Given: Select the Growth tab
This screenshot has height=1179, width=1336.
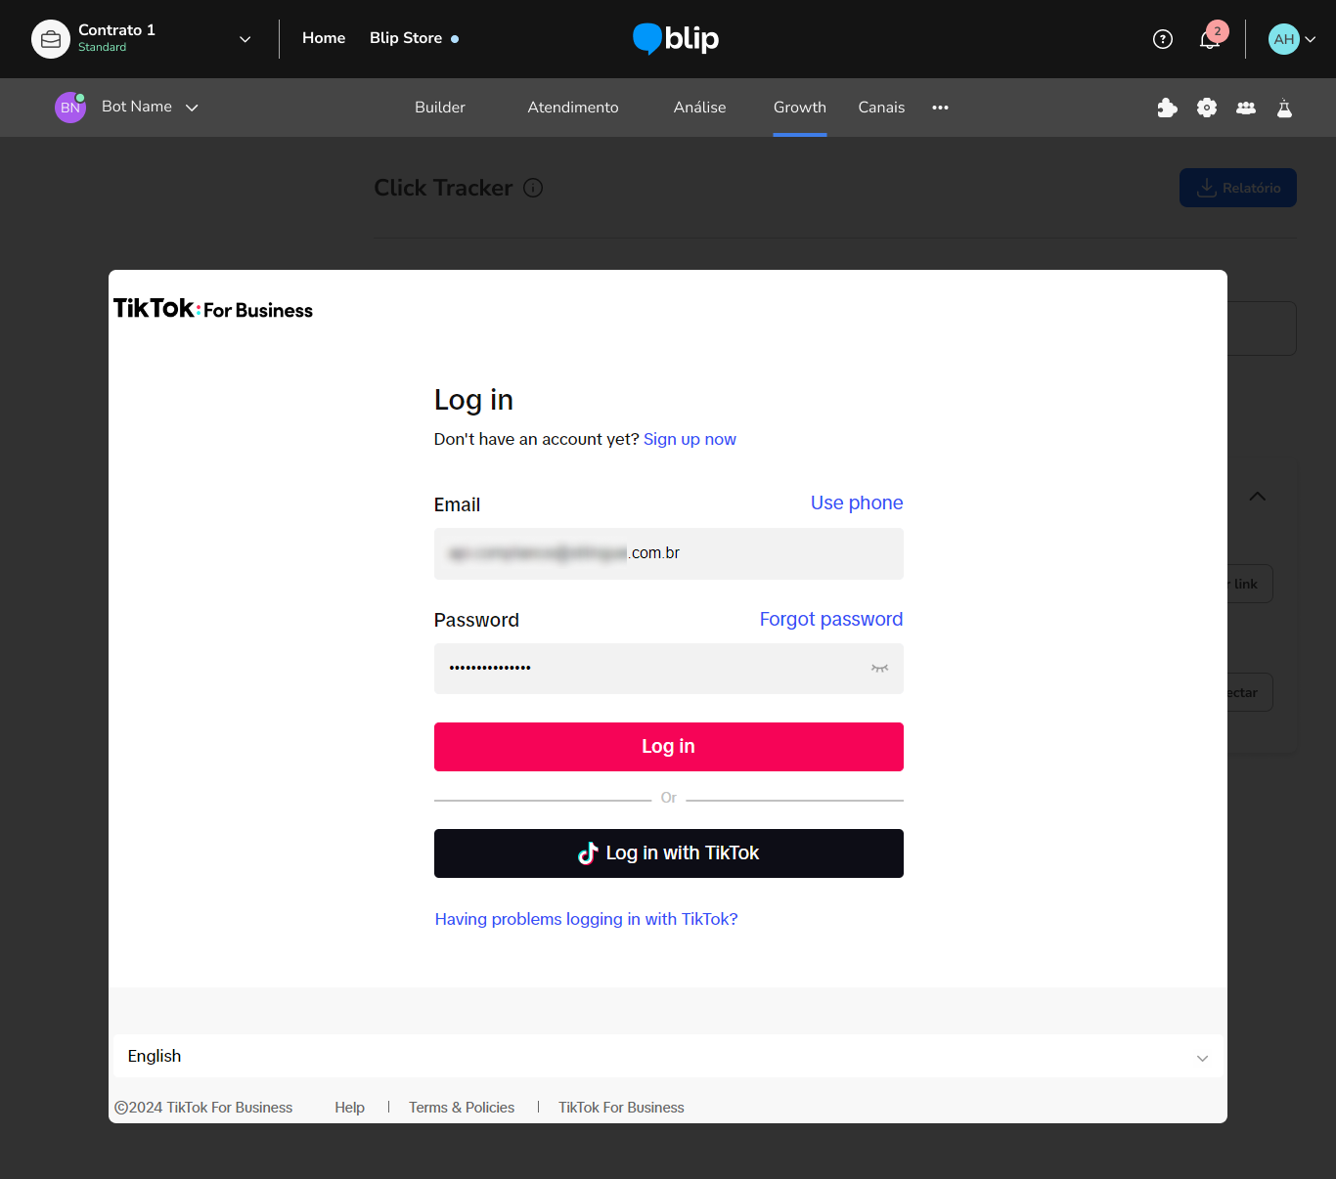Looking at the screenshot, I should click(800, 108).
